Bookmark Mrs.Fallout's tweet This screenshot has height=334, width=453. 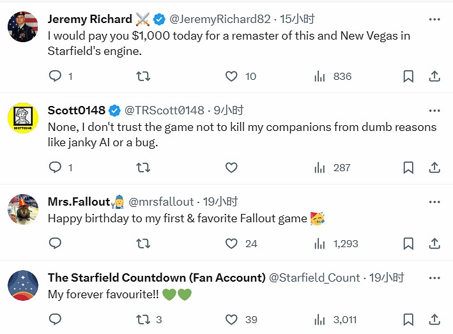408,243
